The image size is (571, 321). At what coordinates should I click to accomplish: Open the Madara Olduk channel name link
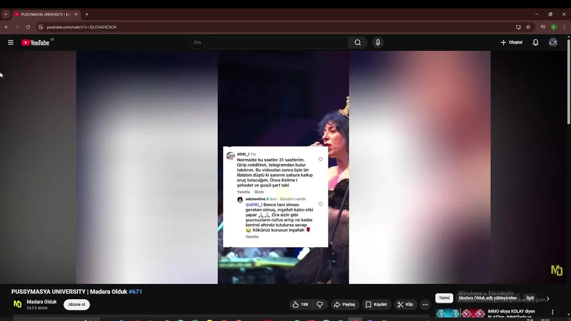coord(41,302)
